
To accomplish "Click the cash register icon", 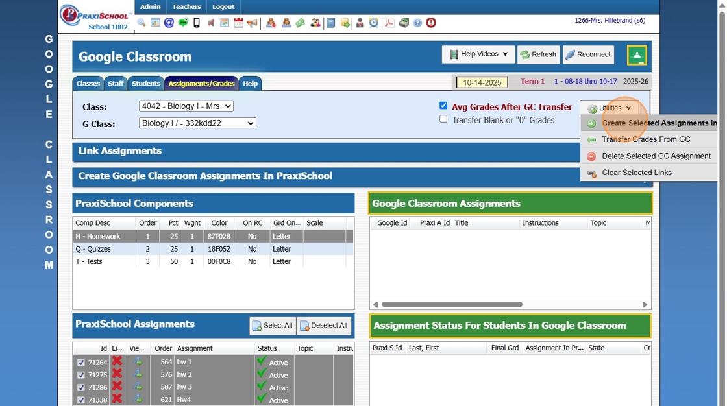I will (x=404, y=23).
